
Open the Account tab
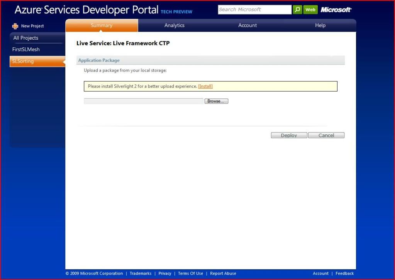coord(248,25)
